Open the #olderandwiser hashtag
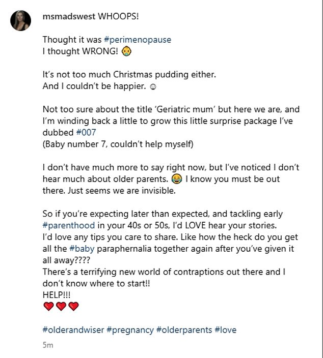Image resolution: width=323 pixels, height=358 pixels. 73,330
